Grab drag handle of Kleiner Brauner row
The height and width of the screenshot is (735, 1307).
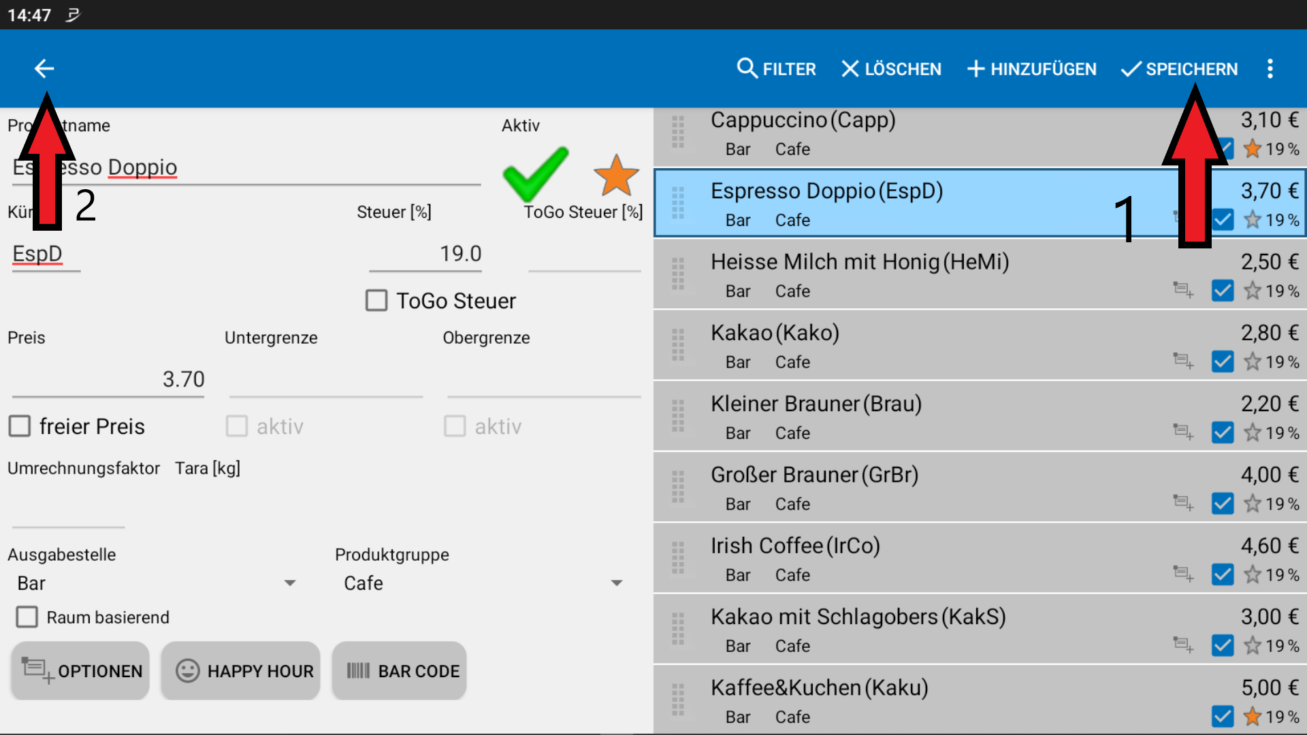coord(678,416)
